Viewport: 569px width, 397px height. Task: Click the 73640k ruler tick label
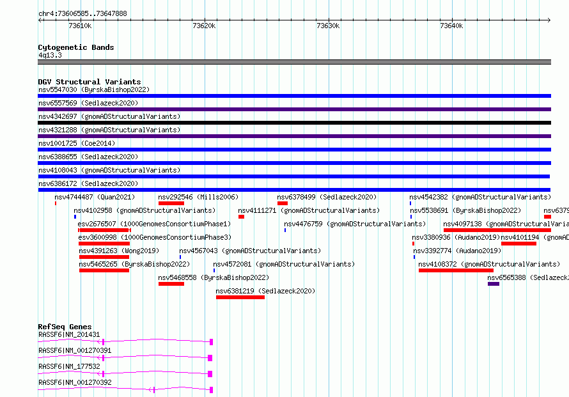[x=451, y=26]
